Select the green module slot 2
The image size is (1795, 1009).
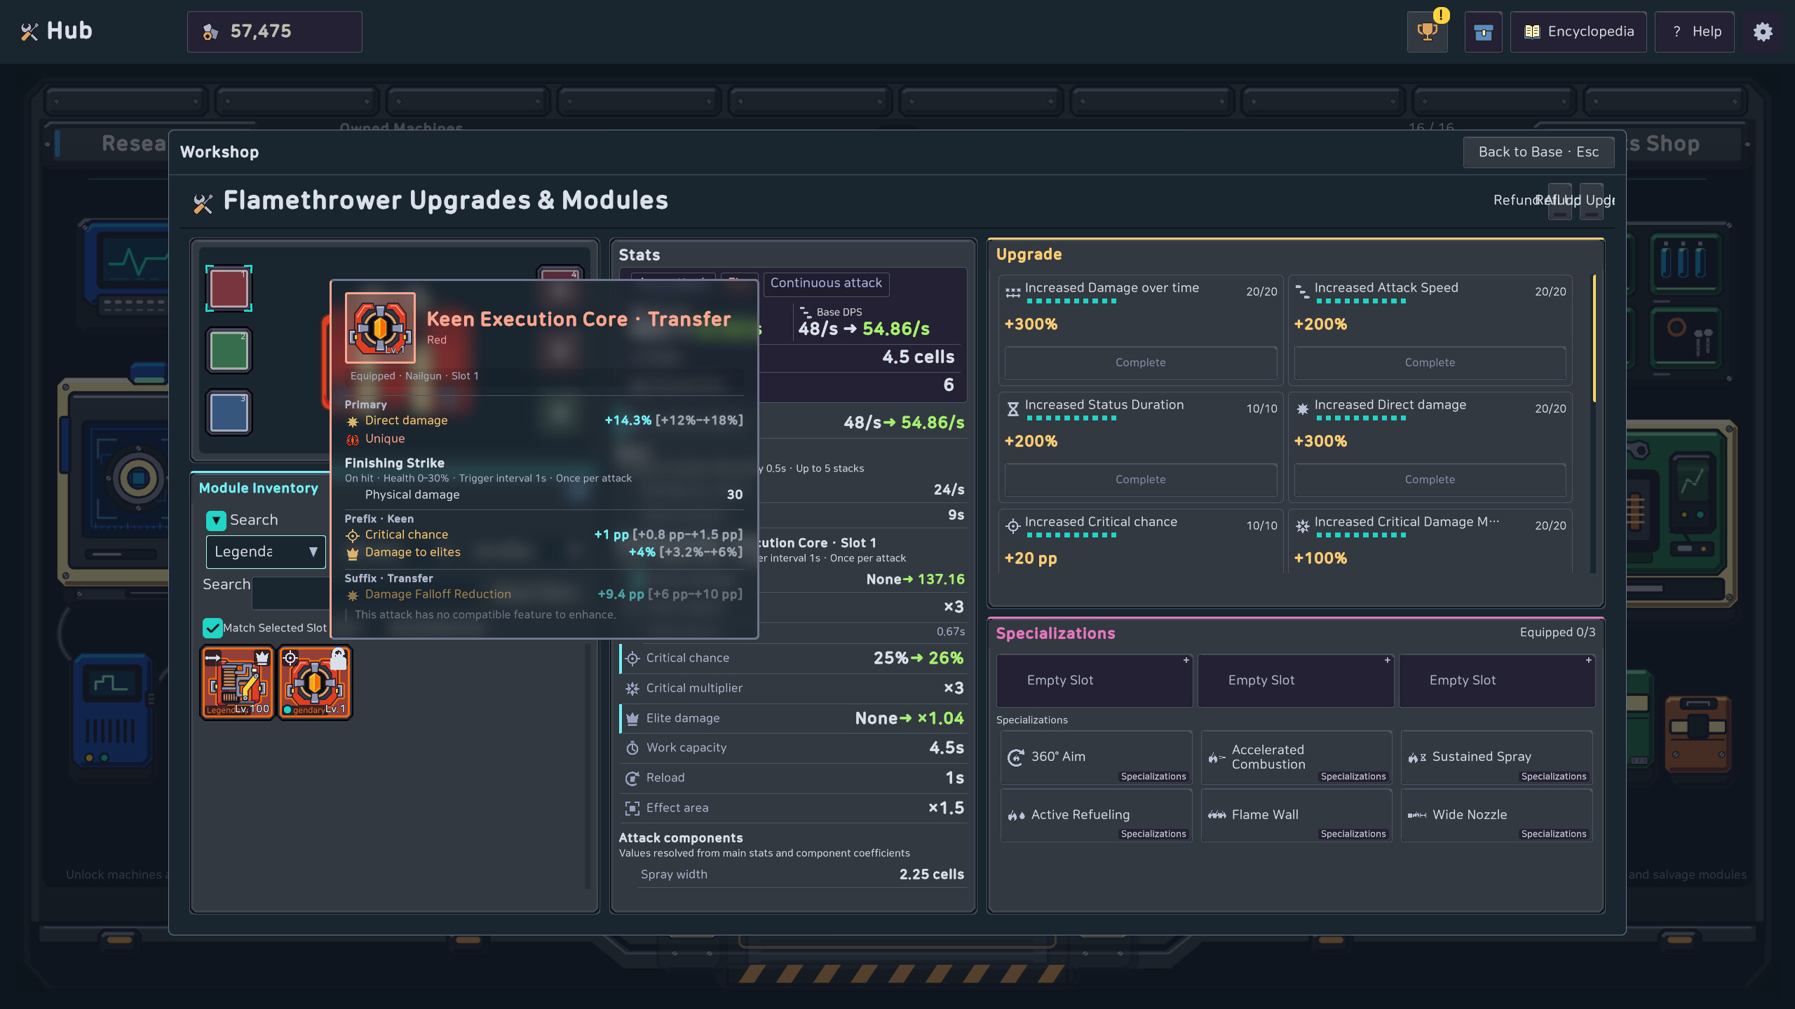[x=229, y=350]
